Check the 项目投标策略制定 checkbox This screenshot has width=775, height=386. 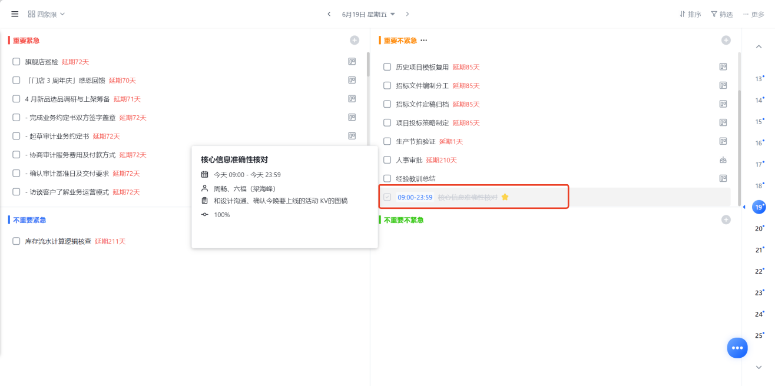coord(387,122)
